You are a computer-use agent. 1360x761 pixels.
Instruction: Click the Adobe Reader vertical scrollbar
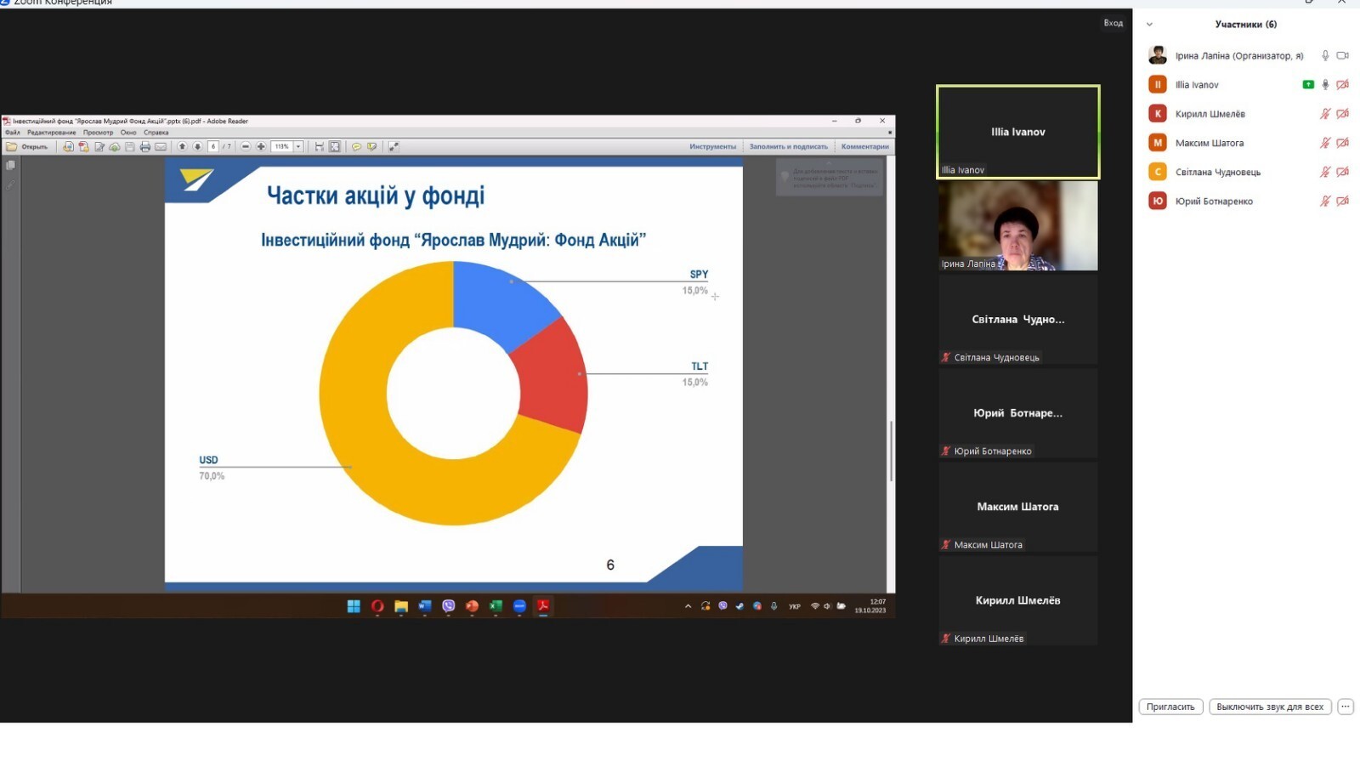891,451
